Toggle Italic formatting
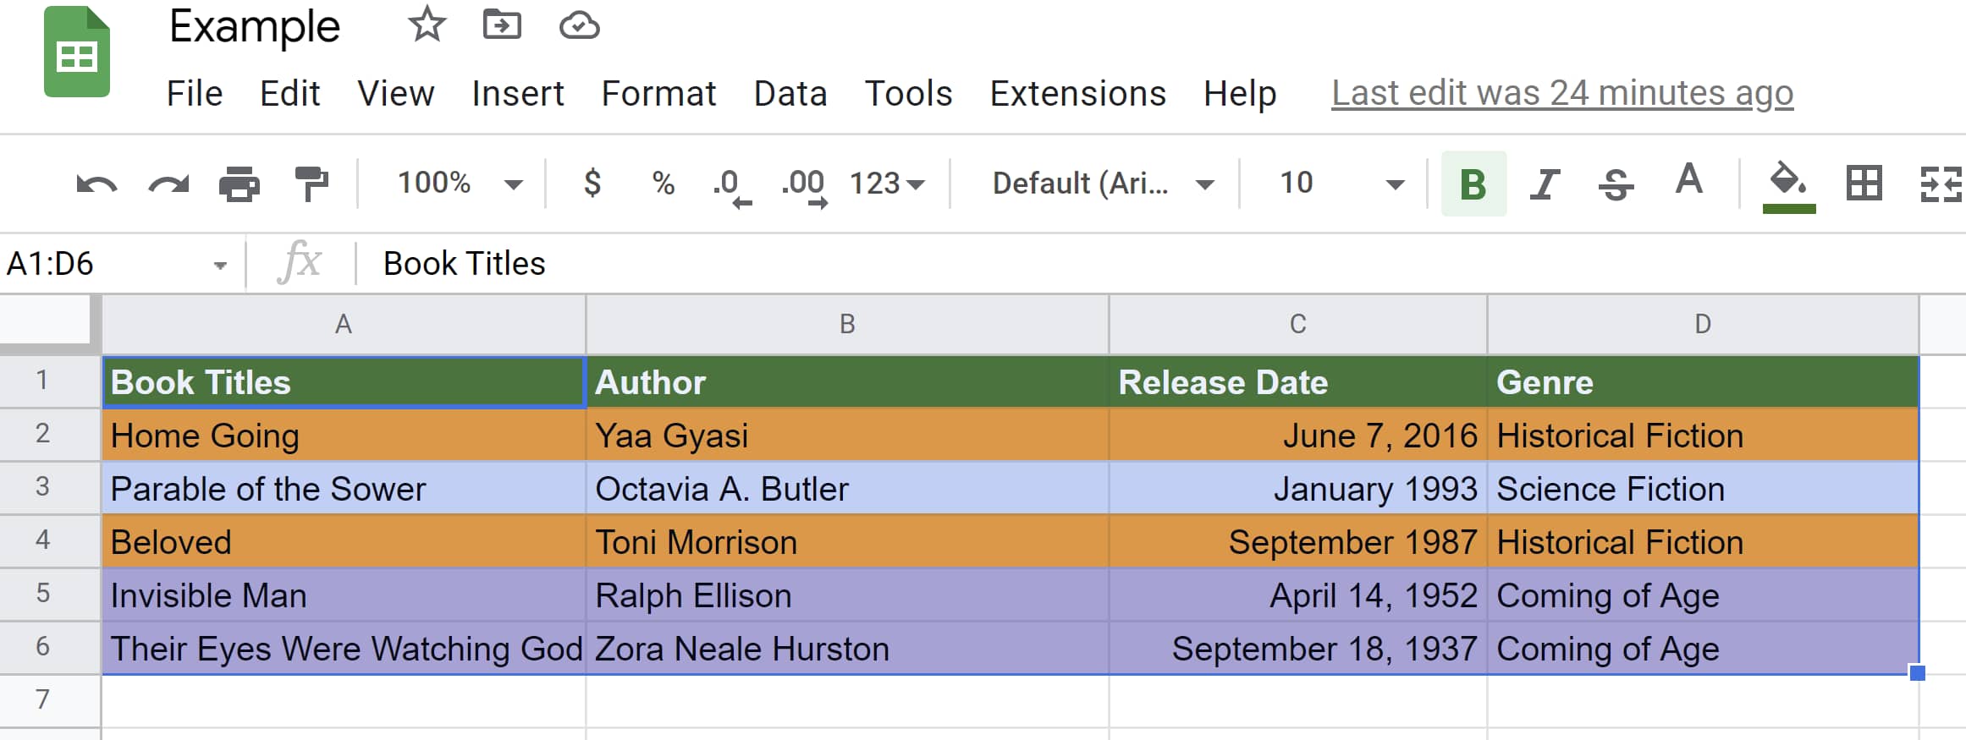 pyautogui.click(x=1545, y=184)
